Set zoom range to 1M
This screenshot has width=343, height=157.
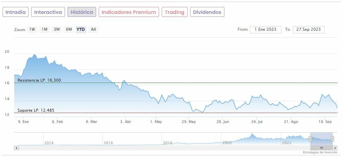tap(44, 29)
